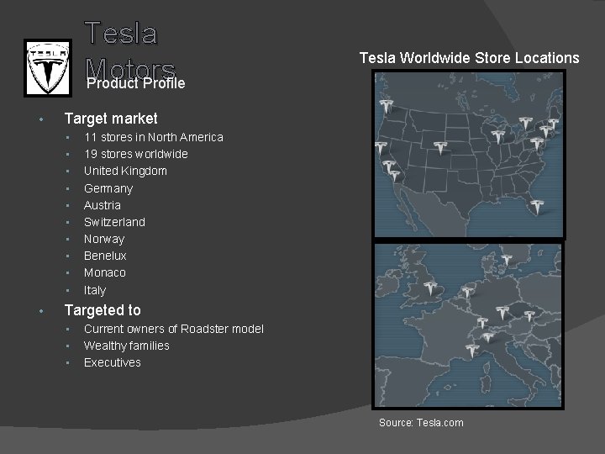Click the Product Profile subtitle
This screenshot has height=454, width=605.
136,83
